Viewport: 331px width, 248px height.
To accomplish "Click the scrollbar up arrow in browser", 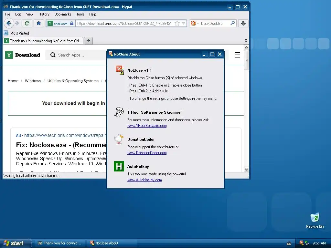I will point(246,47).
